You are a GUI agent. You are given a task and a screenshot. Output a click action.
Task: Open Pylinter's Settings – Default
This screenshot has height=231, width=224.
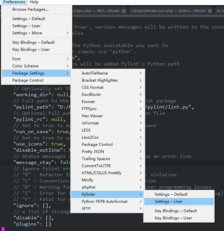[171, 194]
